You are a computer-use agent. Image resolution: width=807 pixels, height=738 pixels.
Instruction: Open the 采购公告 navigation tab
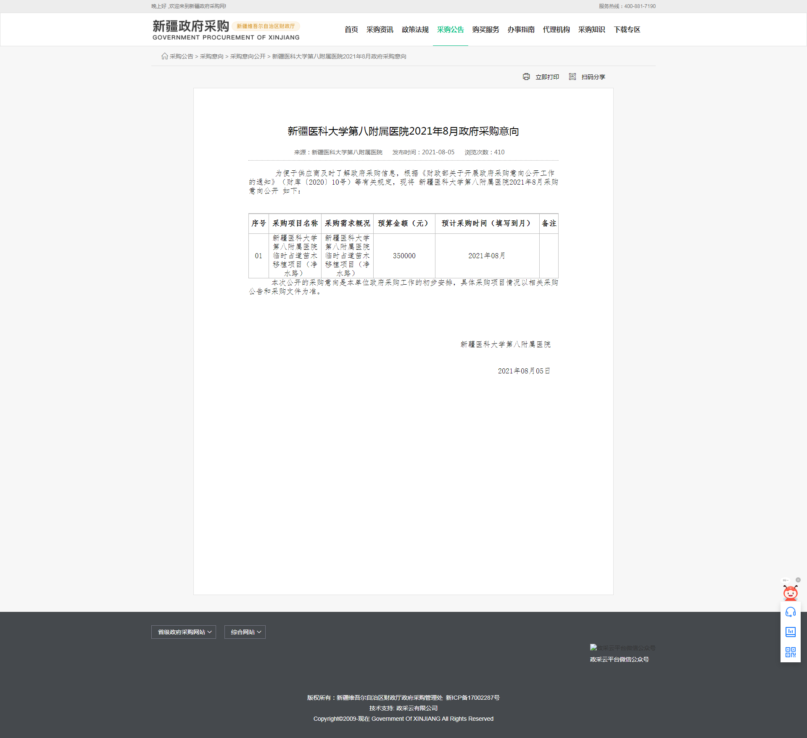(x=450, y=29)
